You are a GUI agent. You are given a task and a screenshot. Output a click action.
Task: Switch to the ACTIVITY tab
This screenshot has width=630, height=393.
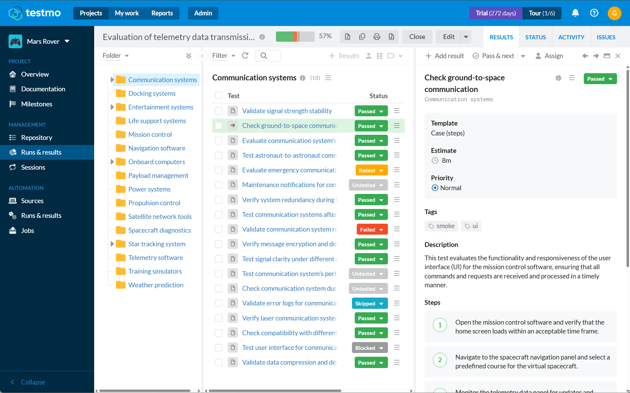coord(571,37)
